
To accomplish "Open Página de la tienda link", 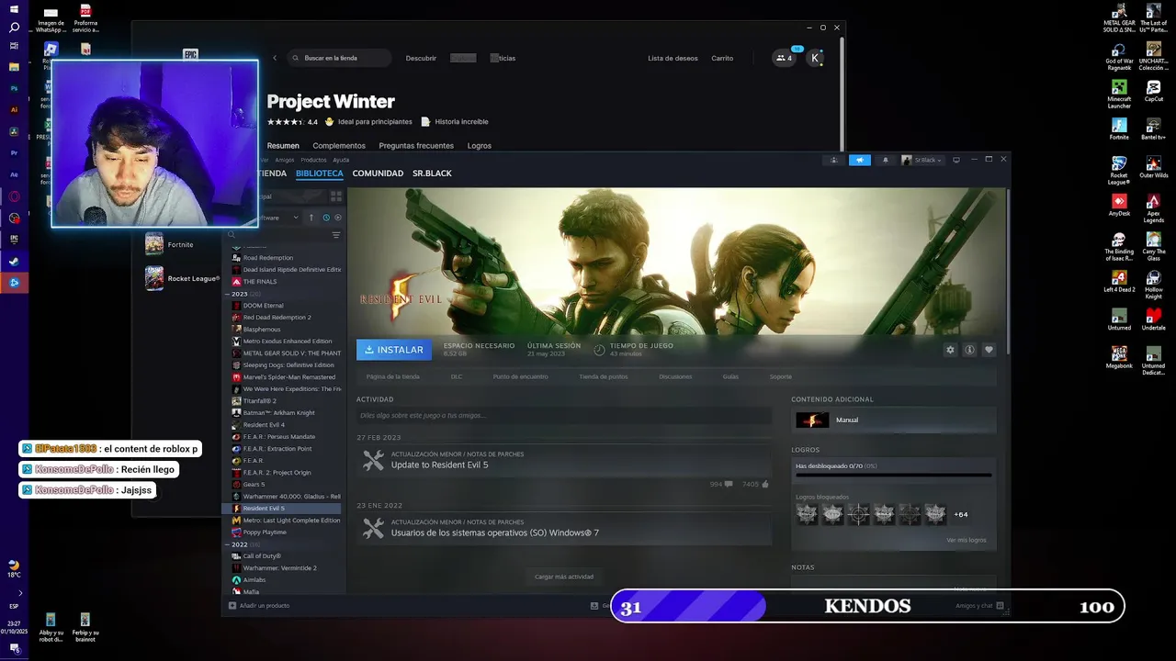I will point(392,376).
